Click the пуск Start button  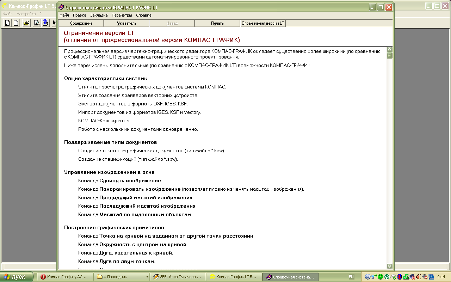coord(17,277)
